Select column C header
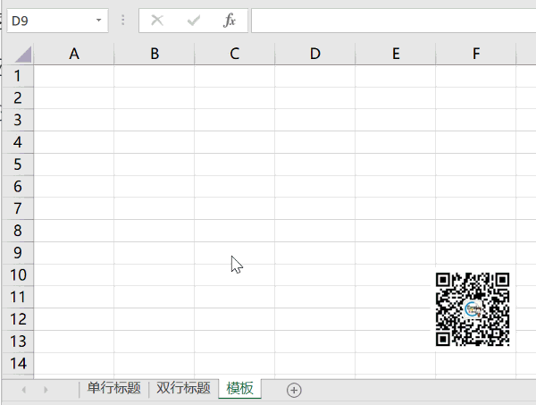This screenshot has height=405, width=536. click(x=234, y=54)
